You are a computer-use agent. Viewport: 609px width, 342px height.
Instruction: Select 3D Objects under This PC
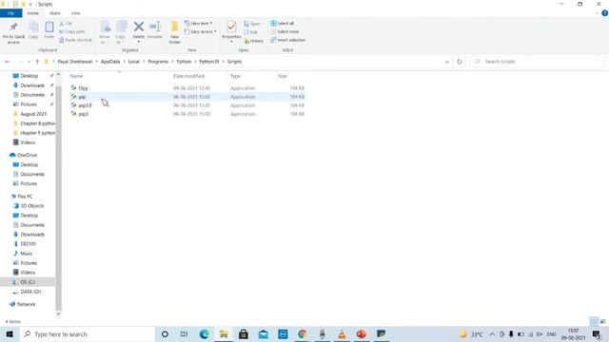(x=31, y=205)
